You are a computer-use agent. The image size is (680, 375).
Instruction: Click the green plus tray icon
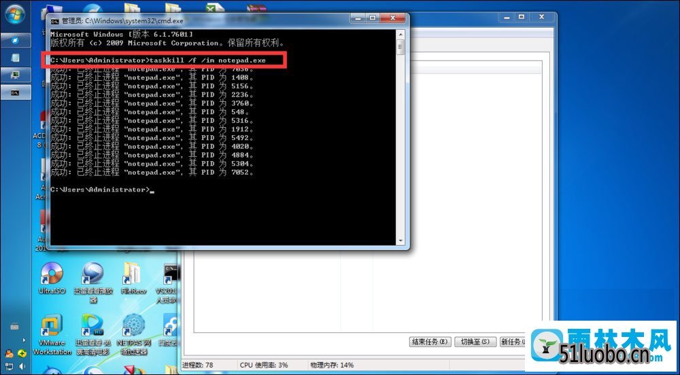(22, 353)
